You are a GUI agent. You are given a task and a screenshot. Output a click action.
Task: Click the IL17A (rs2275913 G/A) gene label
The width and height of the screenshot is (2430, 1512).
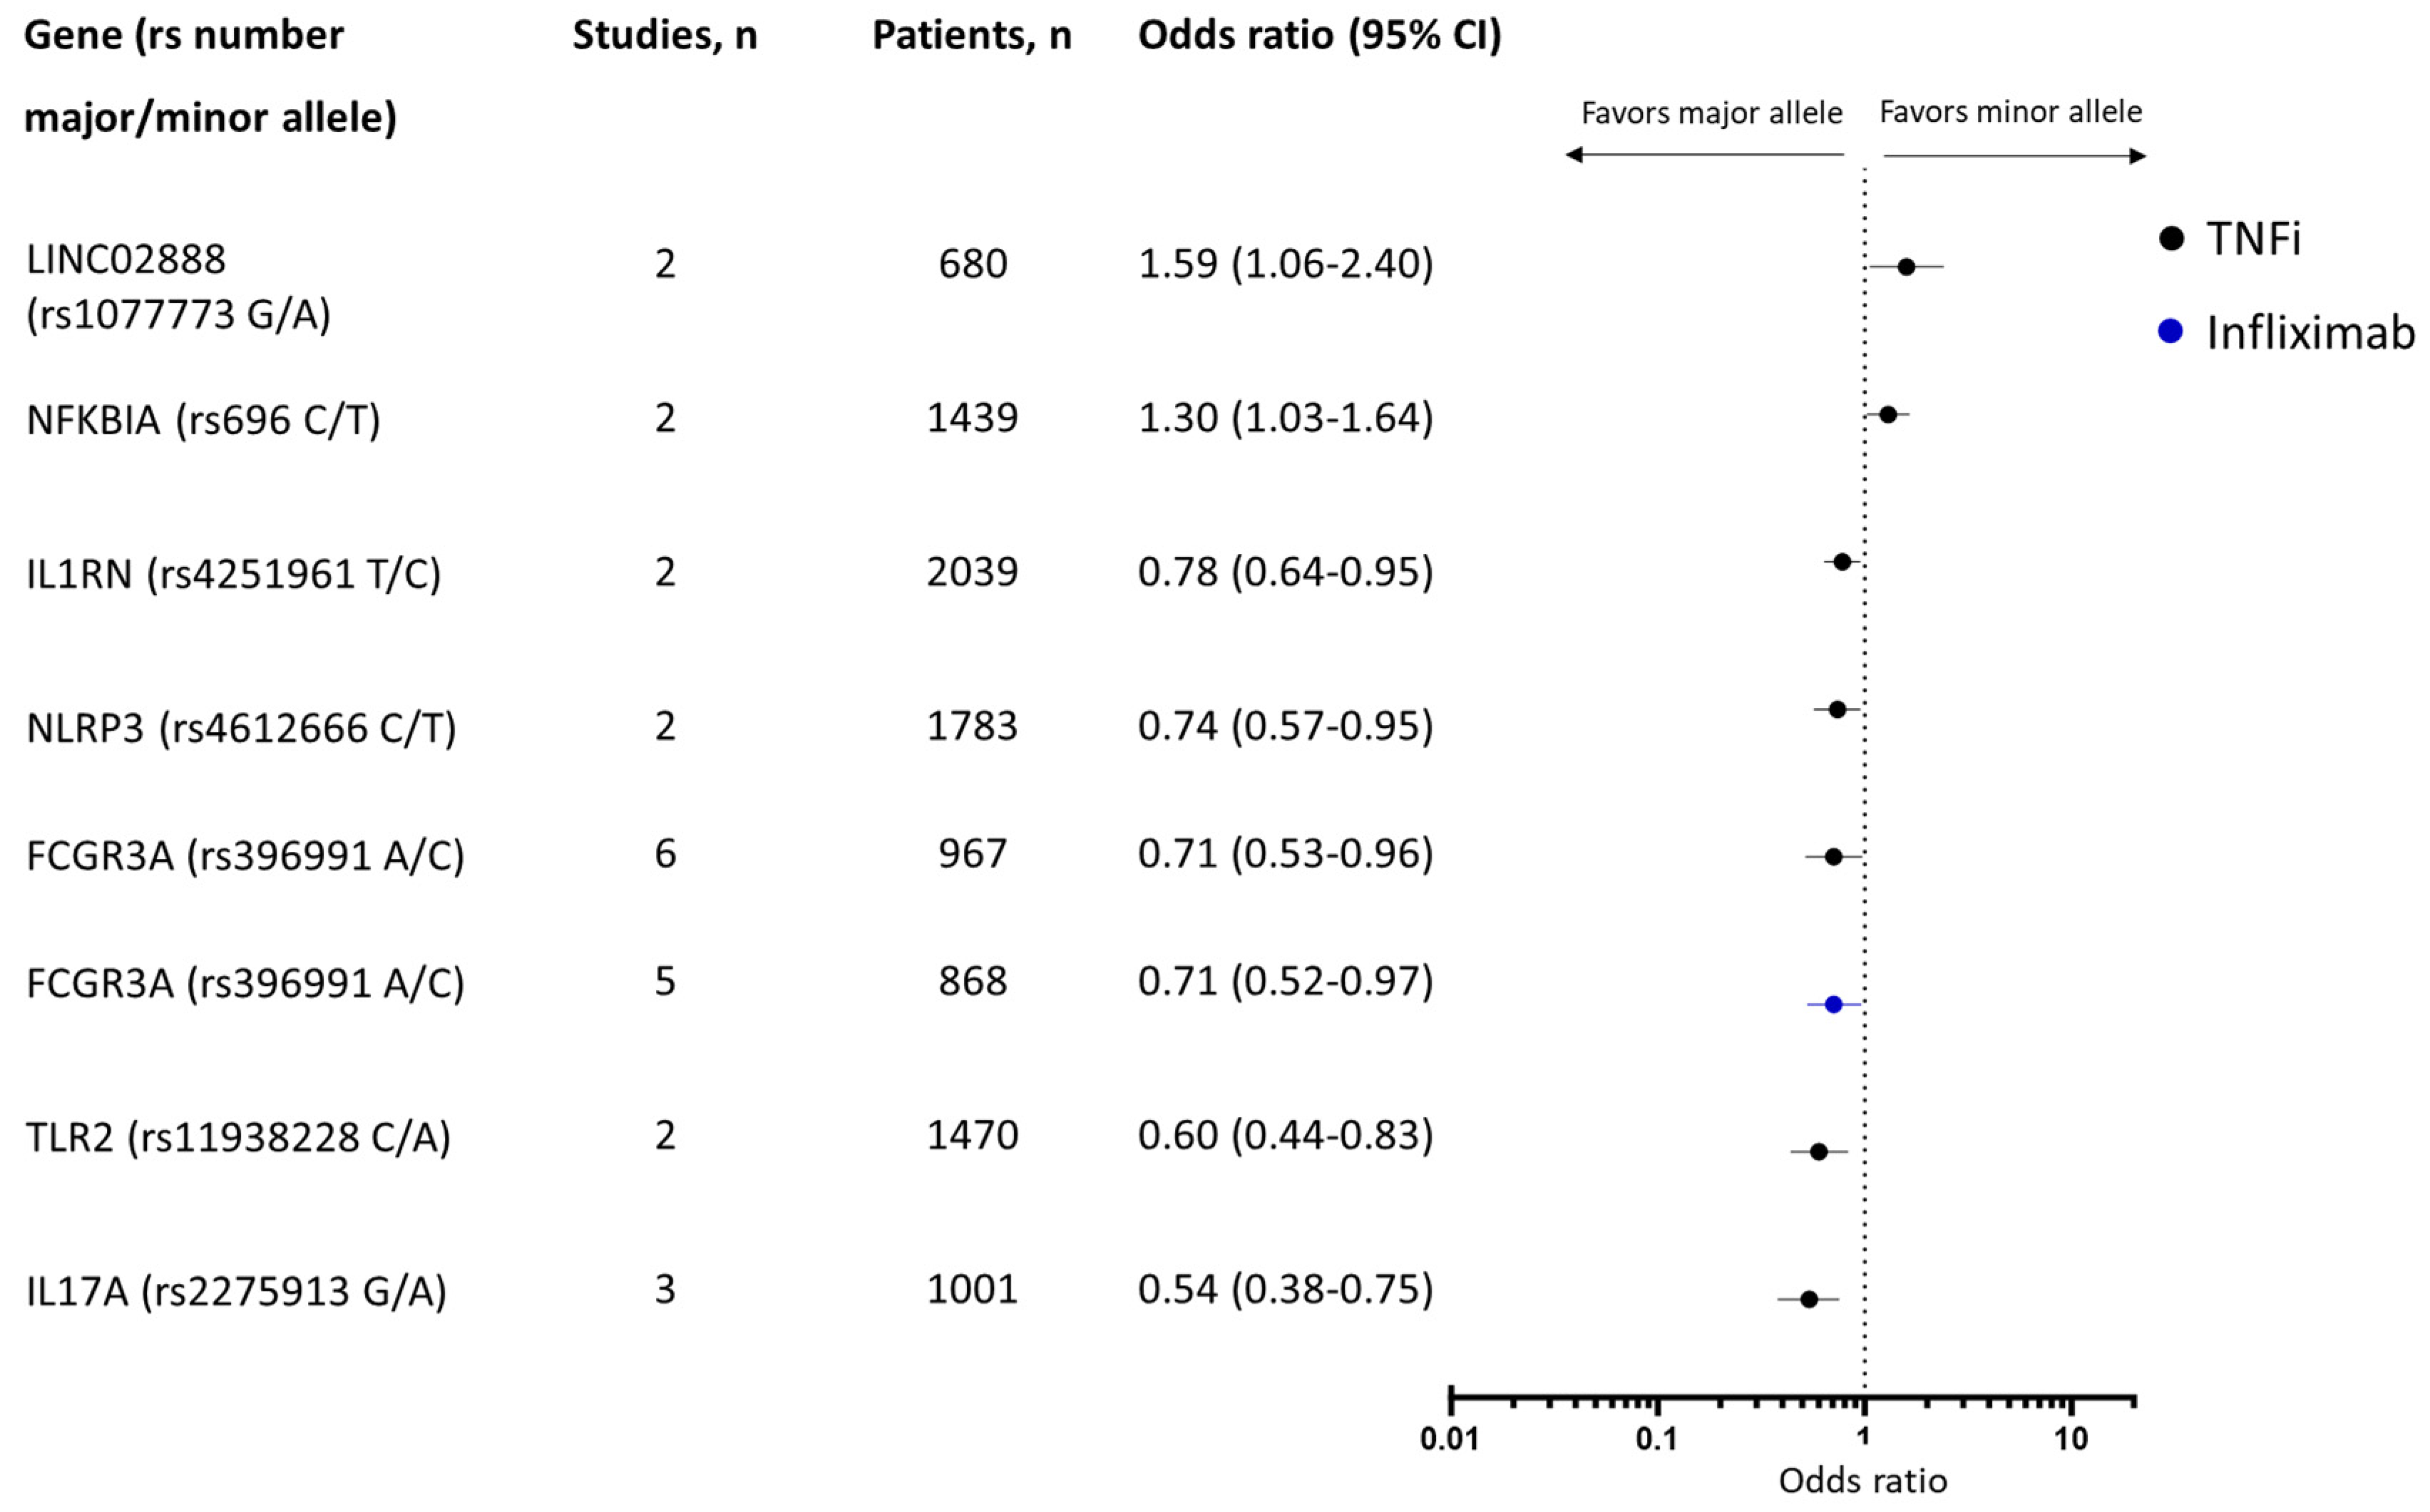[x=236, y=1291]
